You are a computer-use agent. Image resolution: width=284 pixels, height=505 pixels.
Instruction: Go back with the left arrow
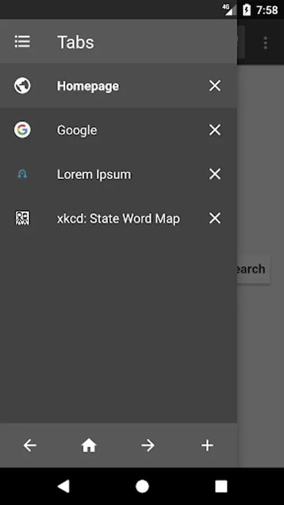(x=30, y=446)
